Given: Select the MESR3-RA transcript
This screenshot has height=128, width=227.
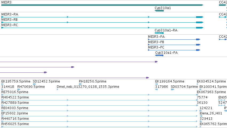Looking at the screenshot, I should pos(102,17).
